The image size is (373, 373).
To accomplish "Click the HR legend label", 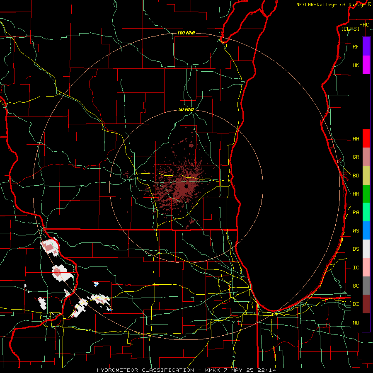I will tap(356, 194).
